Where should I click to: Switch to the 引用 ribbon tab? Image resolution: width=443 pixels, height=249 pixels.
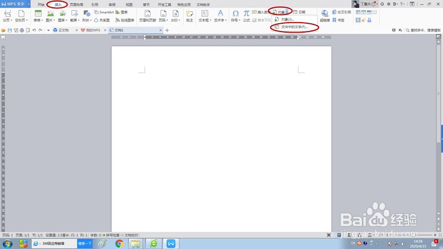95,4
